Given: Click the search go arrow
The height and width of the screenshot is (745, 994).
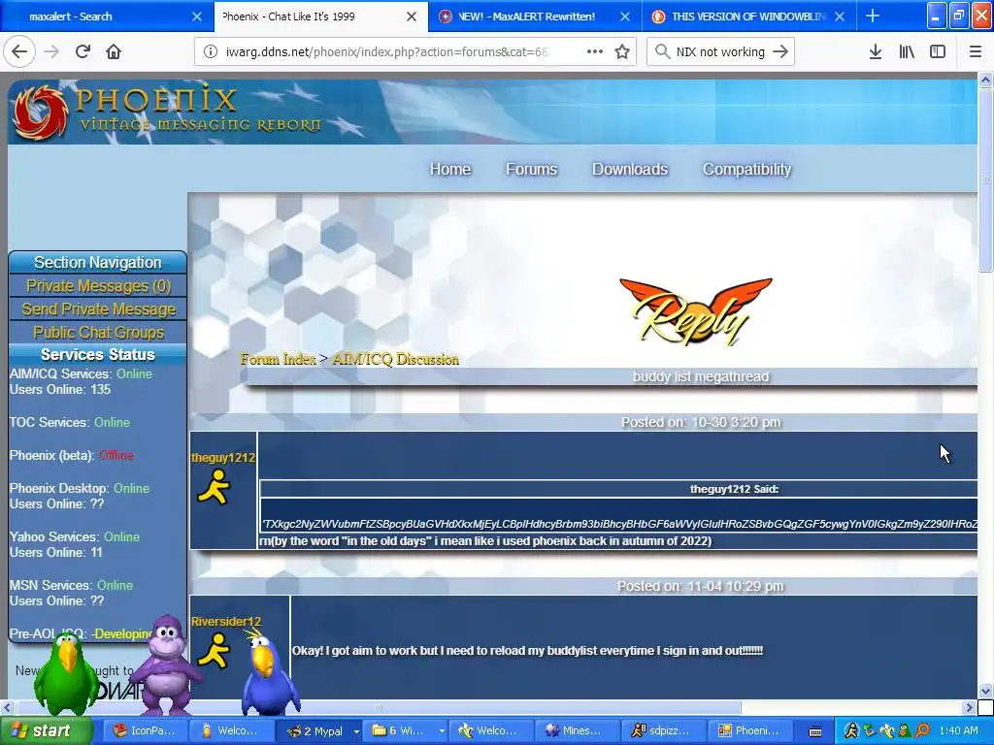Looking at the screenshot, I should coord(780,52).
